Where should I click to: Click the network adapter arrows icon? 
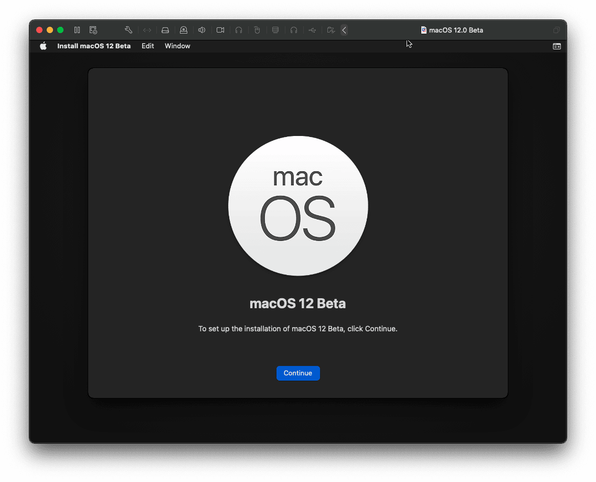147,30
